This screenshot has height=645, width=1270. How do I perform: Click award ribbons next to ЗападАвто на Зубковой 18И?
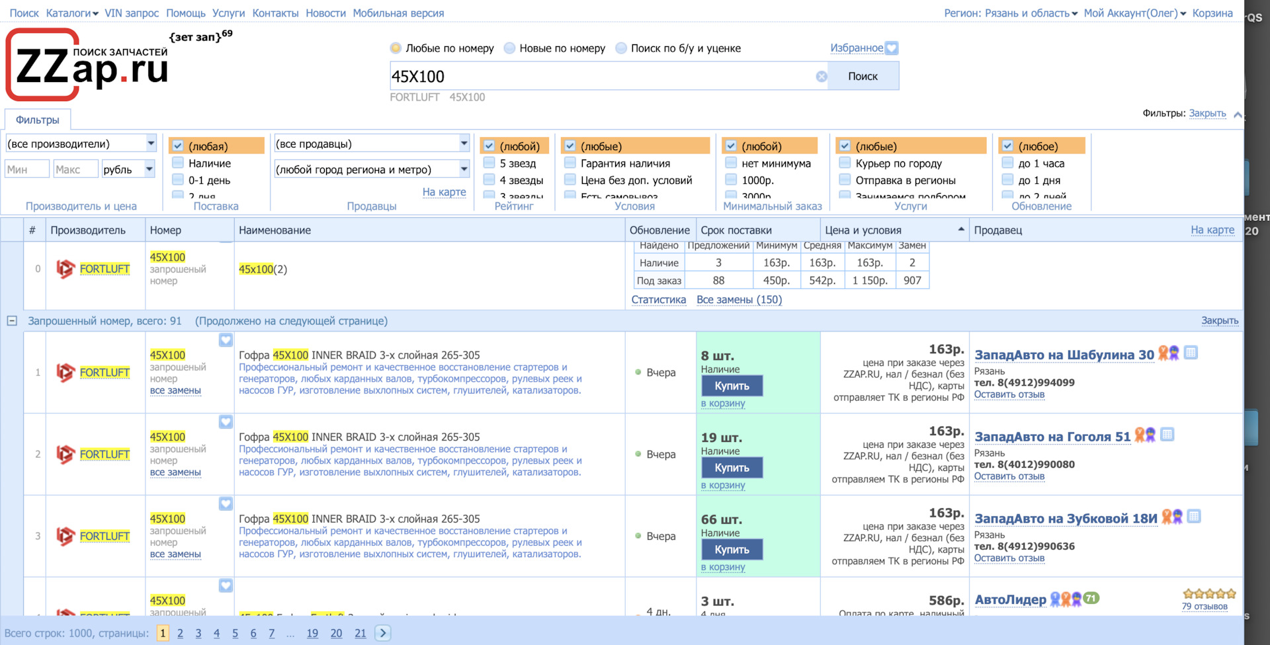tap(1172, 517)
